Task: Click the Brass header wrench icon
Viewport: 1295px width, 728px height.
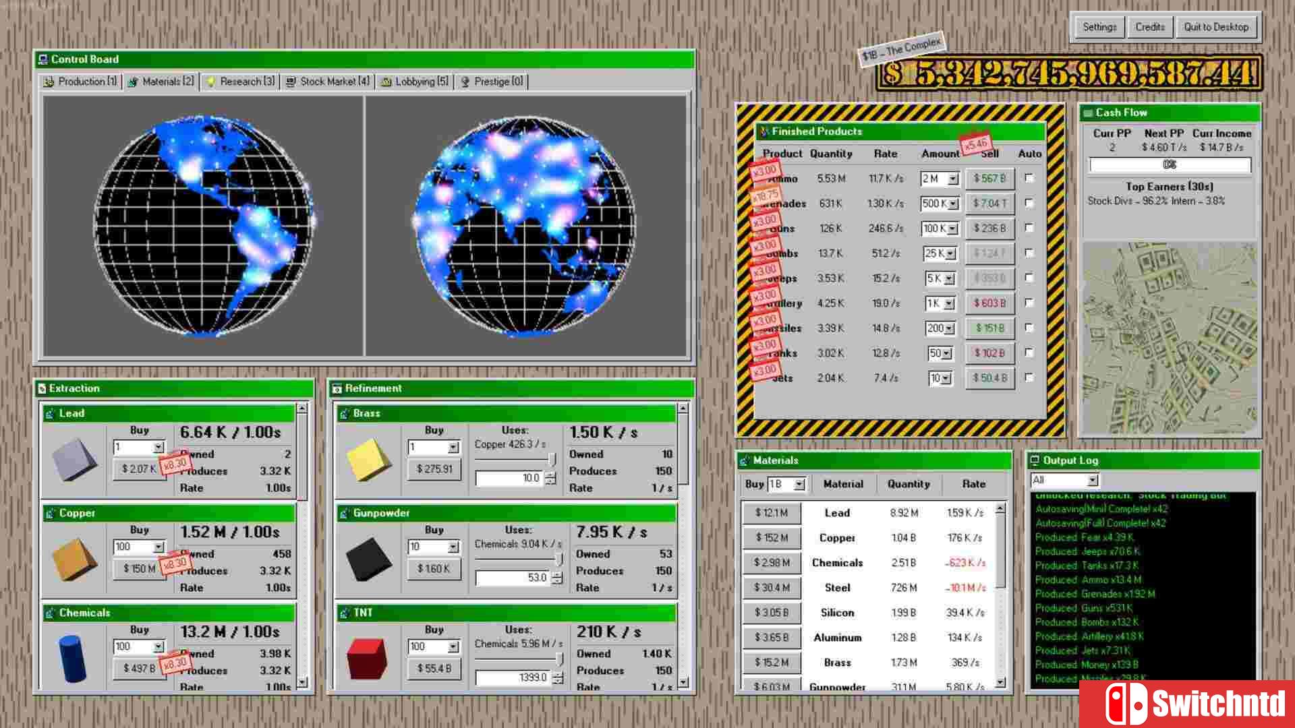Action: pos(344,413)
